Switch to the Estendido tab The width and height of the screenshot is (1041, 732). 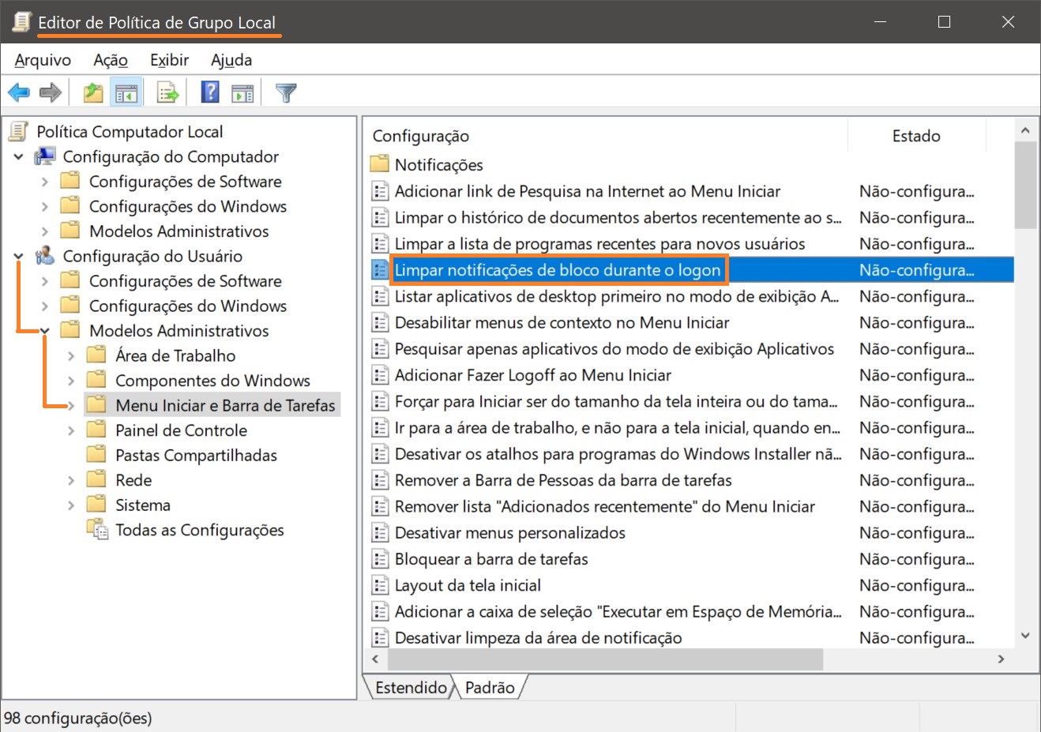click(410, 688)
